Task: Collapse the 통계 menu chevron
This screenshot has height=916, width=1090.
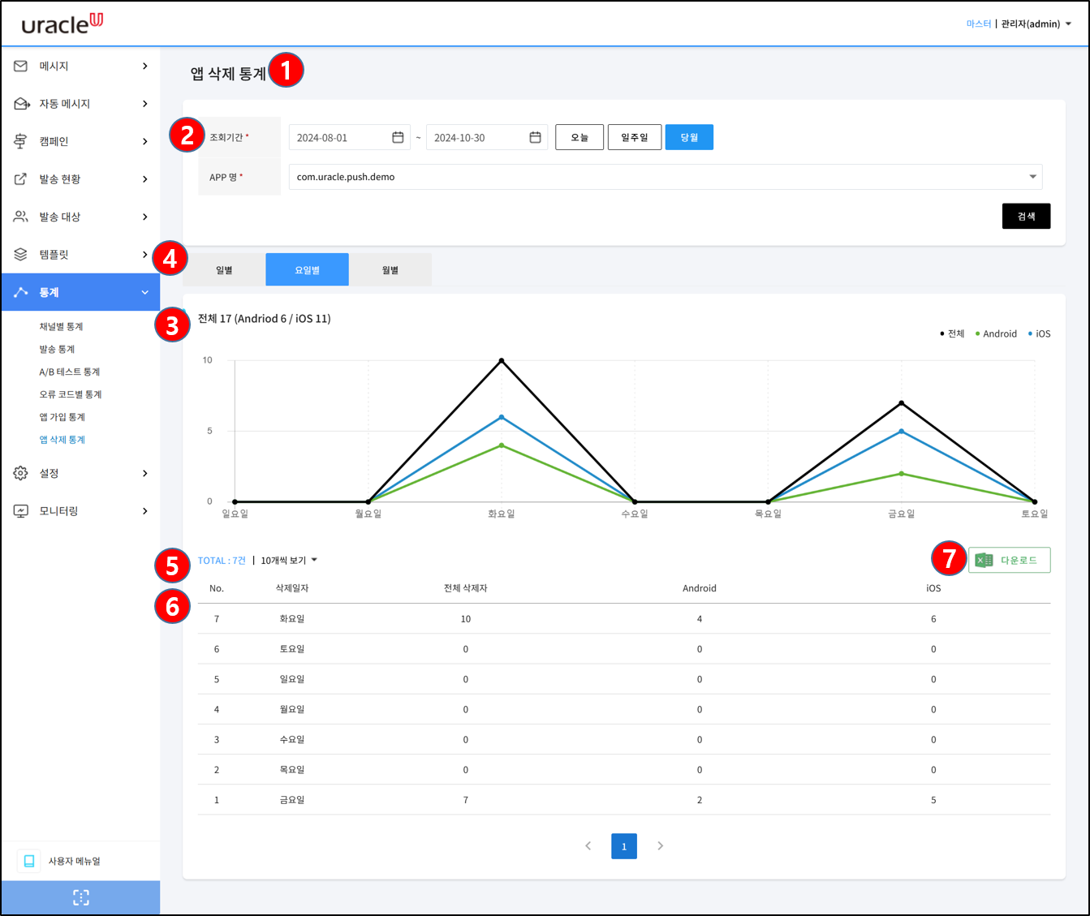Action: click(145, 292)
